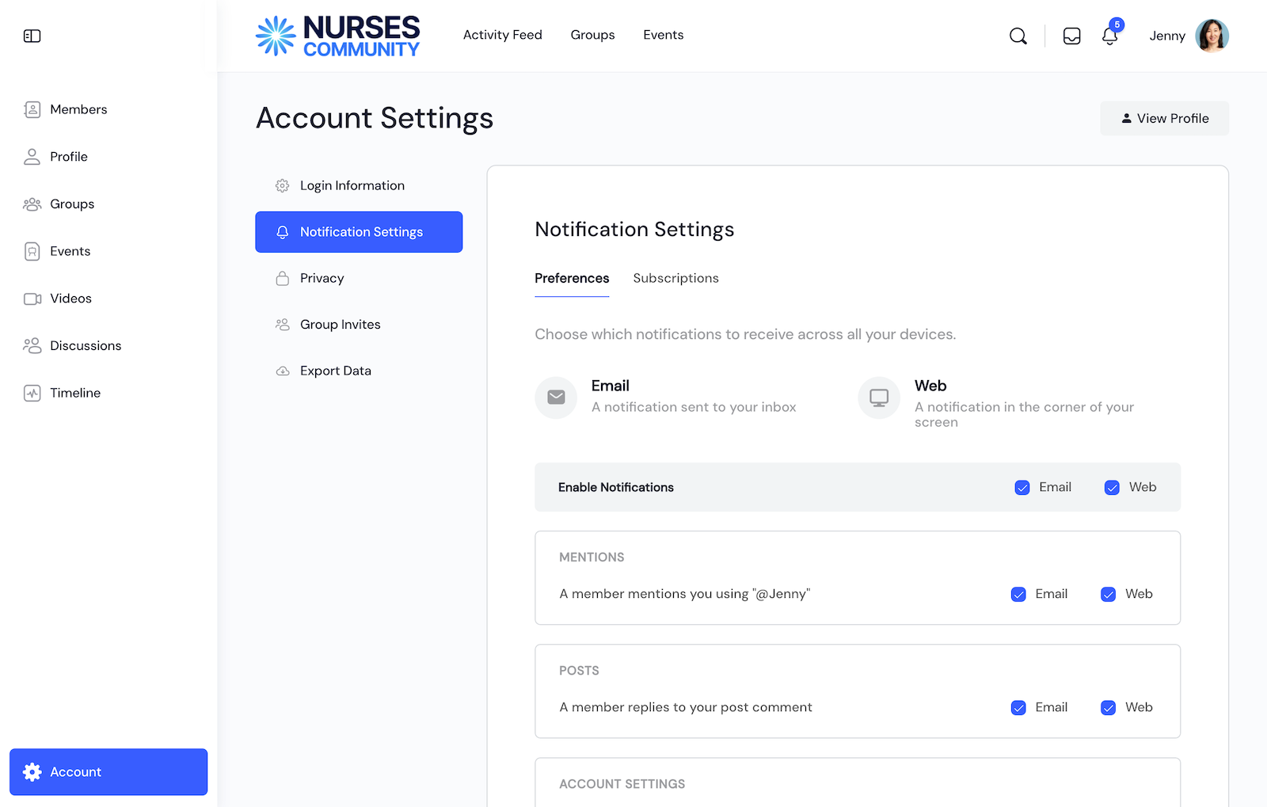1267x807 pixels.
Task: Select Export Data in settings menu
Action: (335, 370)
